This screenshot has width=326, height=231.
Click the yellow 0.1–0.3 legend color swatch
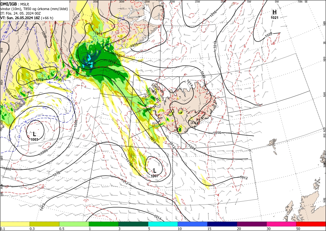pos(15,224)
